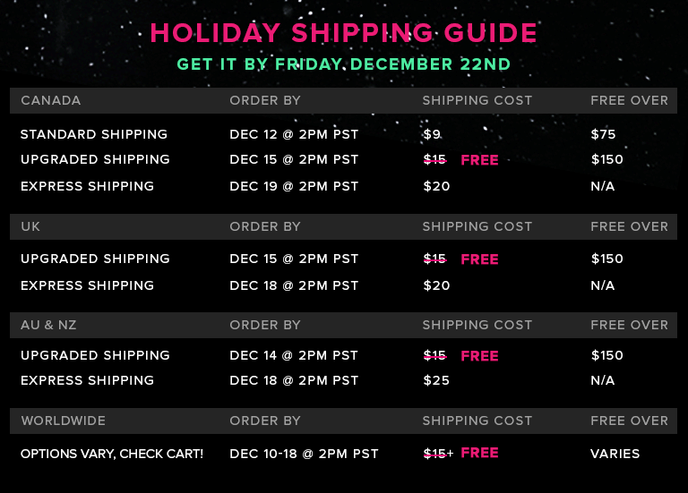
Task: Select Canada Upgraded Shipping FREE label
Action: [x=479, y=160]
